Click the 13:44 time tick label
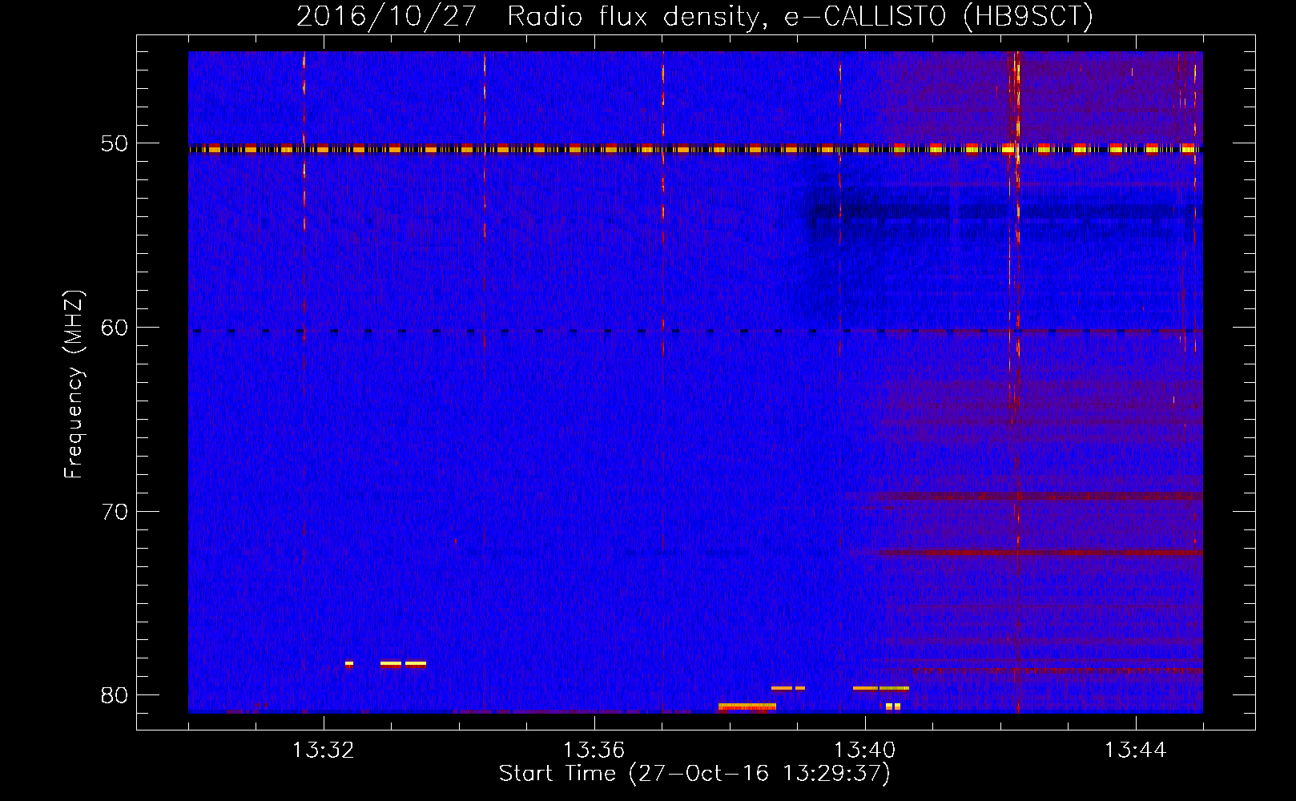This screenshot has height=801, width=1296. coord(1135,751)
